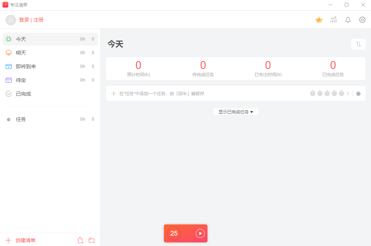Click the 已专注时间(h) statistic

tap(268, 69)
